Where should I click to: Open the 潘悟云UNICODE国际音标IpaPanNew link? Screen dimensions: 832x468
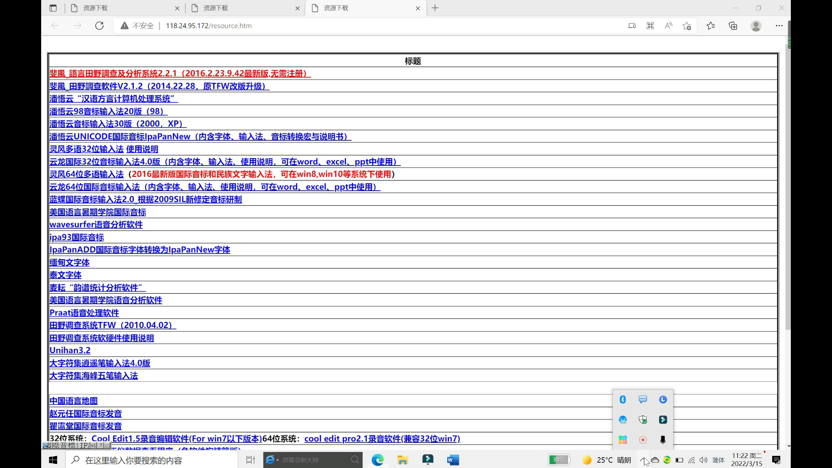200,136
